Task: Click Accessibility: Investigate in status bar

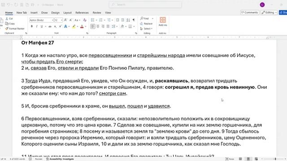Action: click(x=60, y=159)
